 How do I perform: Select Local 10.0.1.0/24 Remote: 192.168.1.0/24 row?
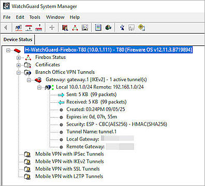point(100,87)
